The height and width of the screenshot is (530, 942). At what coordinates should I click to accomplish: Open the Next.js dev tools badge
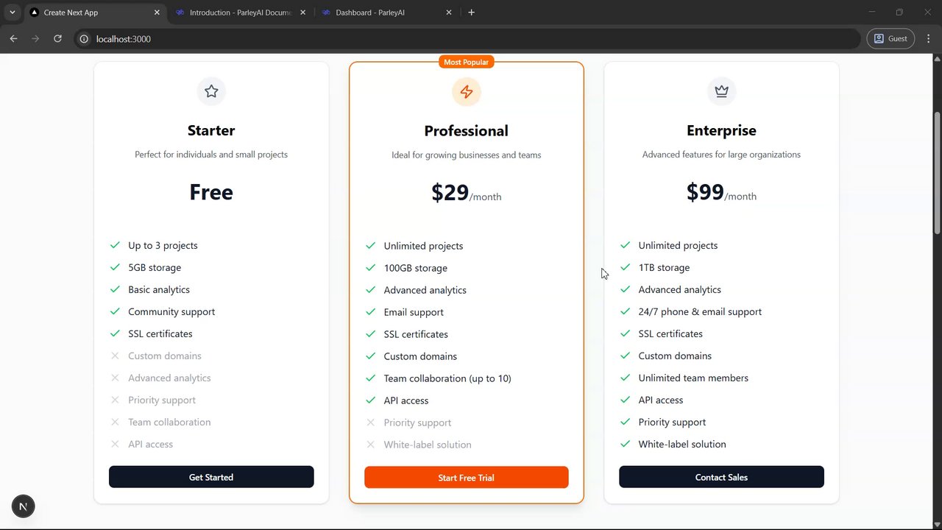[23, 506]
